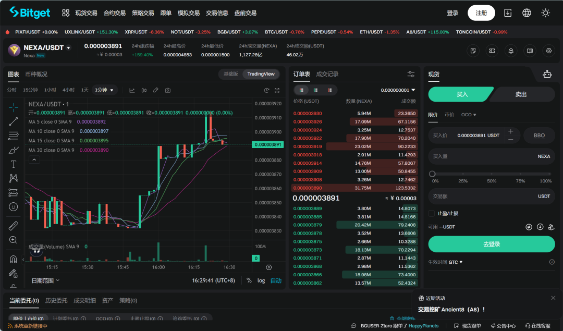Click the chart refresh icon
This screenshot has width=563, height=331.
pos(266,91)
